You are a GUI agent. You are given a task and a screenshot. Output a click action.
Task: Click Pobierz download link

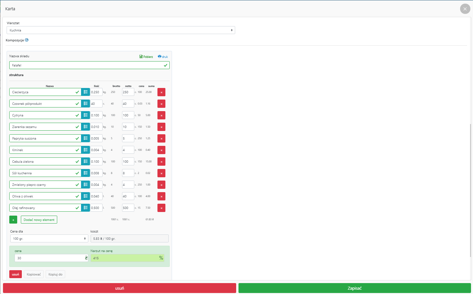146,57
